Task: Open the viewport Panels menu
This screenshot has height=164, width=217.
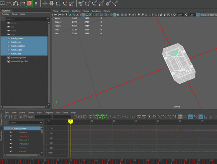Action: point(107,11)
